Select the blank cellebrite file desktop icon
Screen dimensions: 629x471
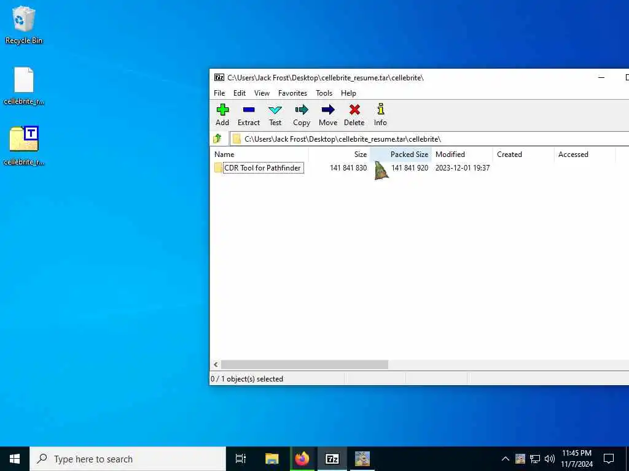point(24,86)
